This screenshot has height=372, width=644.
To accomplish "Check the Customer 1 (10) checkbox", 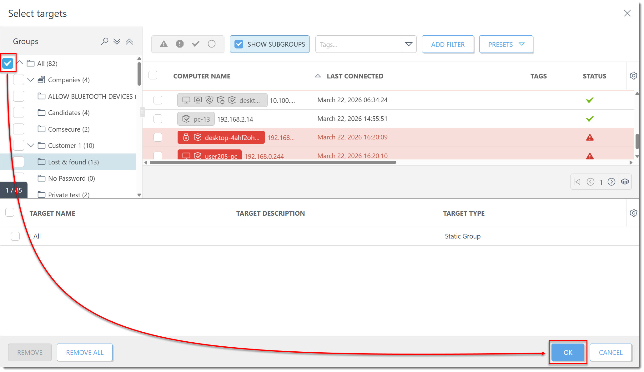I will coord(19,145).
